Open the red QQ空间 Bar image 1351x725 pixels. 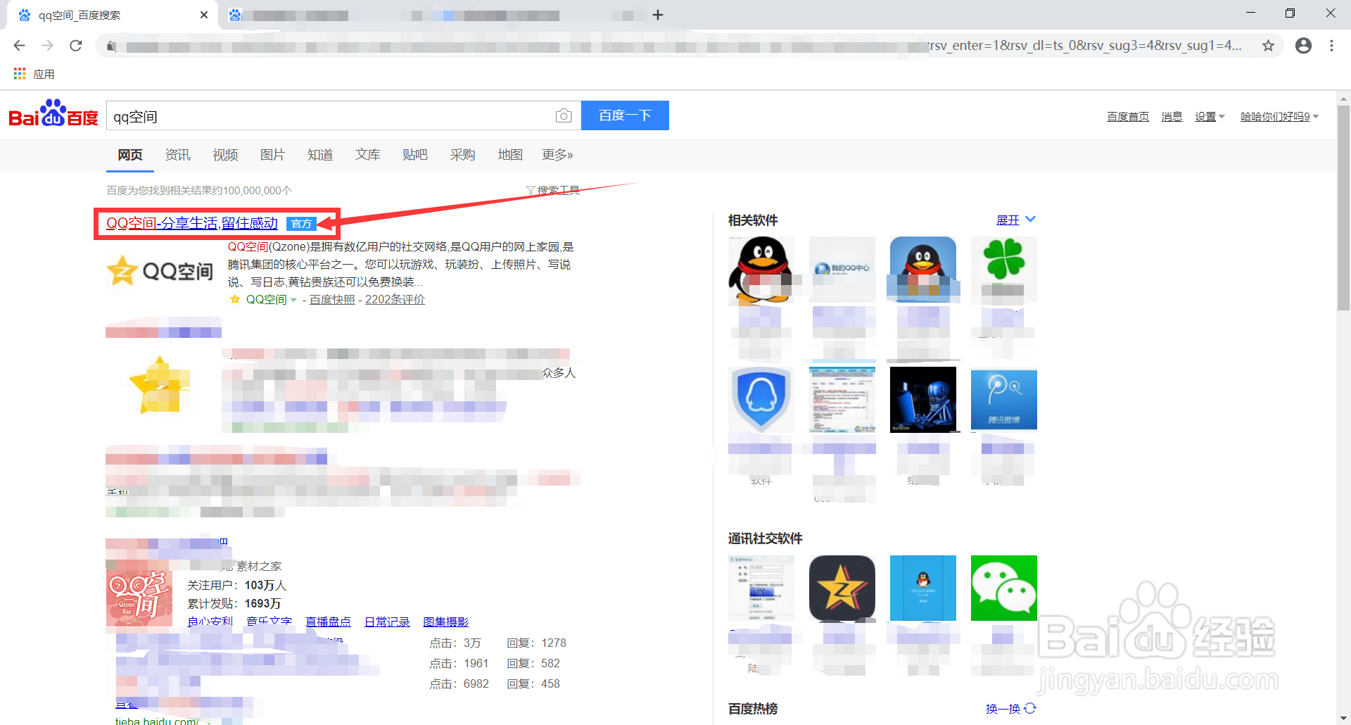tap(139, 598)
